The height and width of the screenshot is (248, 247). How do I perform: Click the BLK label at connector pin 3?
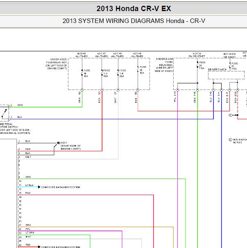(x=28, y=153)
